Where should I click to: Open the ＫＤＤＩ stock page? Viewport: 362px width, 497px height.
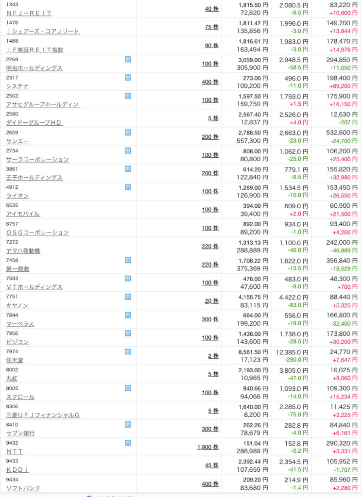(17, 470)
